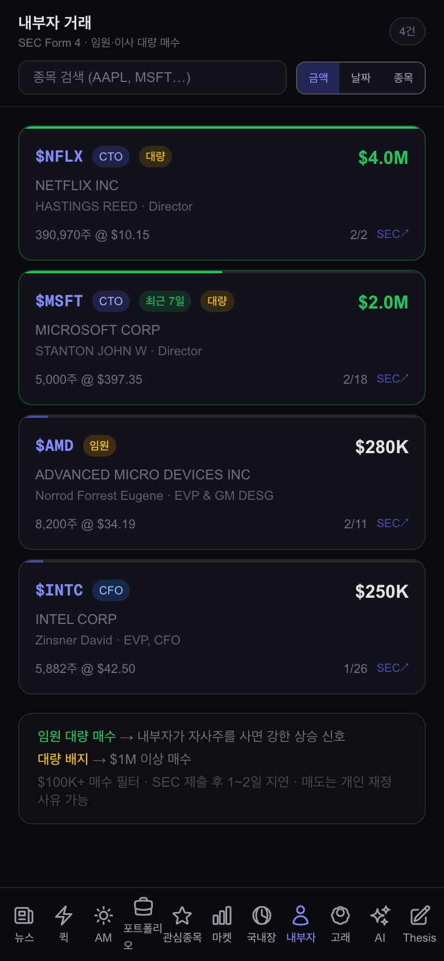444x961 pixels.
Task: Open the News tab icon
Action: tap(24, 915)
